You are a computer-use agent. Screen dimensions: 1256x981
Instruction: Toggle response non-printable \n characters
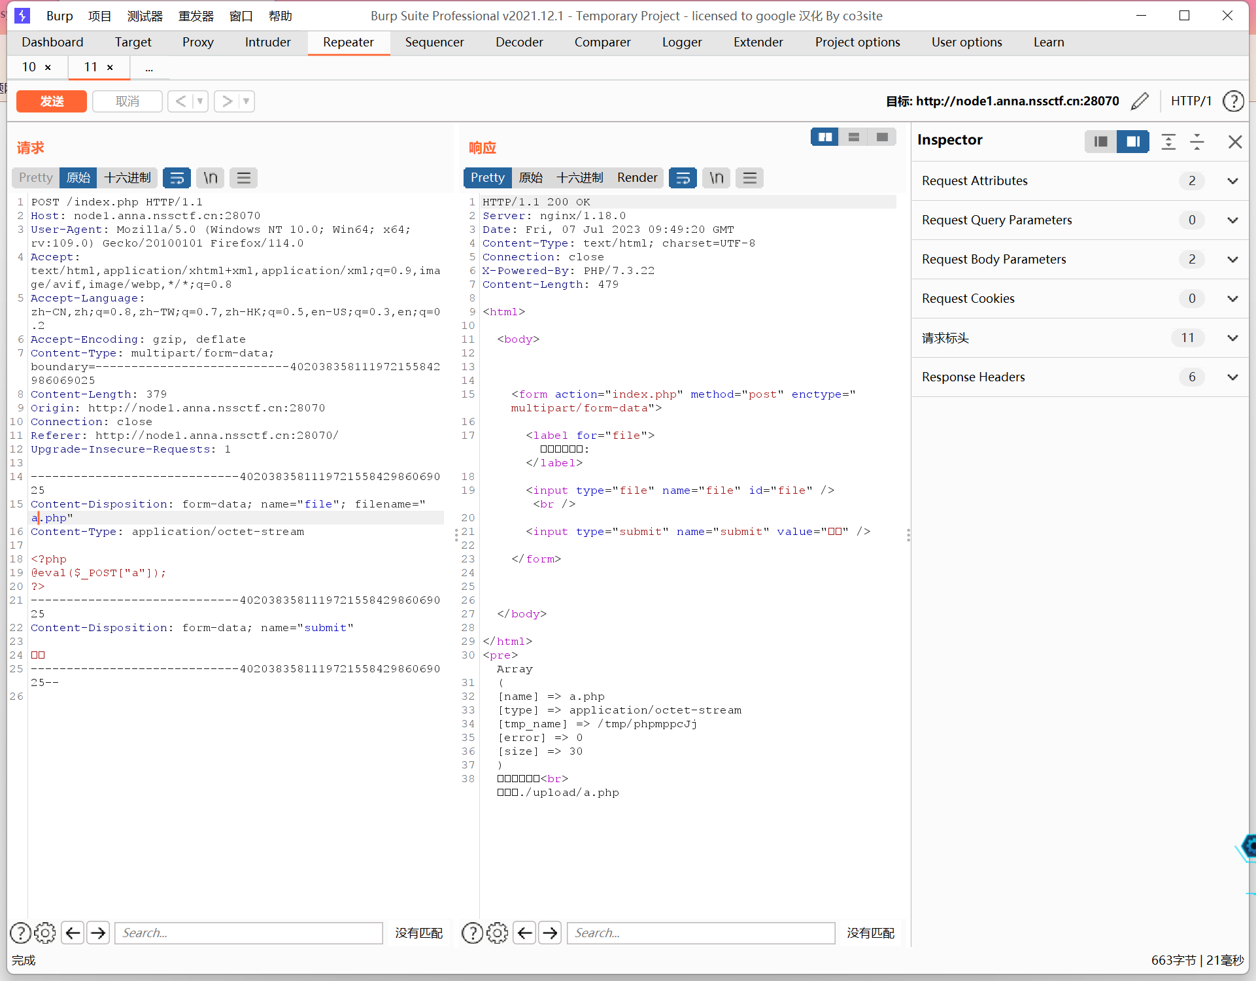point(717,178)
